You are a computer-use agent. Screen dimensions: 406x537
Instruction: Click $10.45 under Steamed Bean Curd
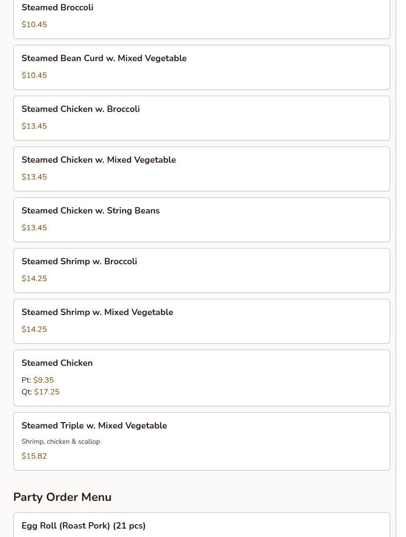click(34, 75)
